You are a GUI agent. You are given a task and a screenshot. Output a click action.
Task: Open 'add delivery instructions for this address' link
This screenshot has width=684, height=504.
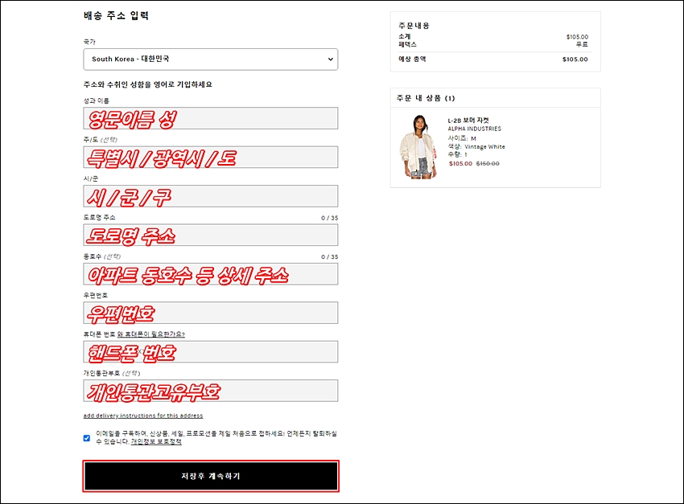point(143,416)
